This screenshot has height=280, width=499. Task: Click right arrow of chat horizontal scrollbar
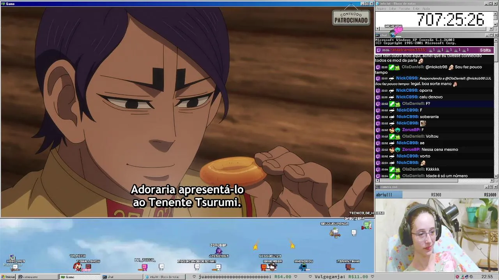tap(492, 180)
